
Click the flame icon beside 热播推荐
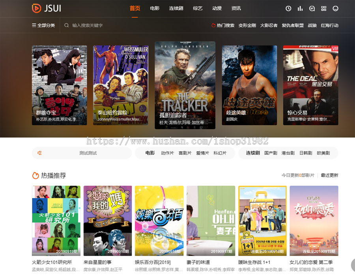tap(35, 175)
